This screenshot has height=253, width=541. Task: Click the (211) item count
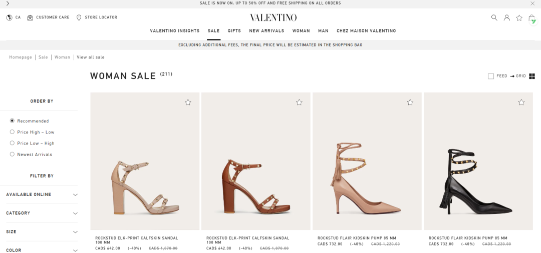pos(166,74)
